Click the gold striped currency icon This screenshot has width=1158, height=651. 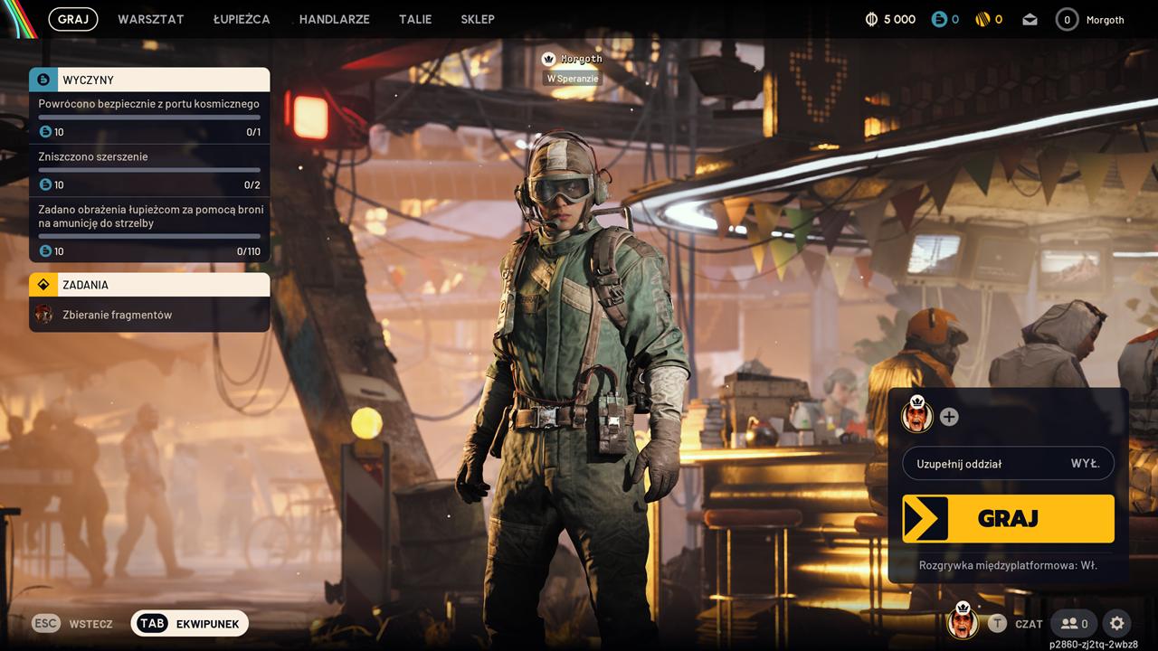click(x=982, y=19)
